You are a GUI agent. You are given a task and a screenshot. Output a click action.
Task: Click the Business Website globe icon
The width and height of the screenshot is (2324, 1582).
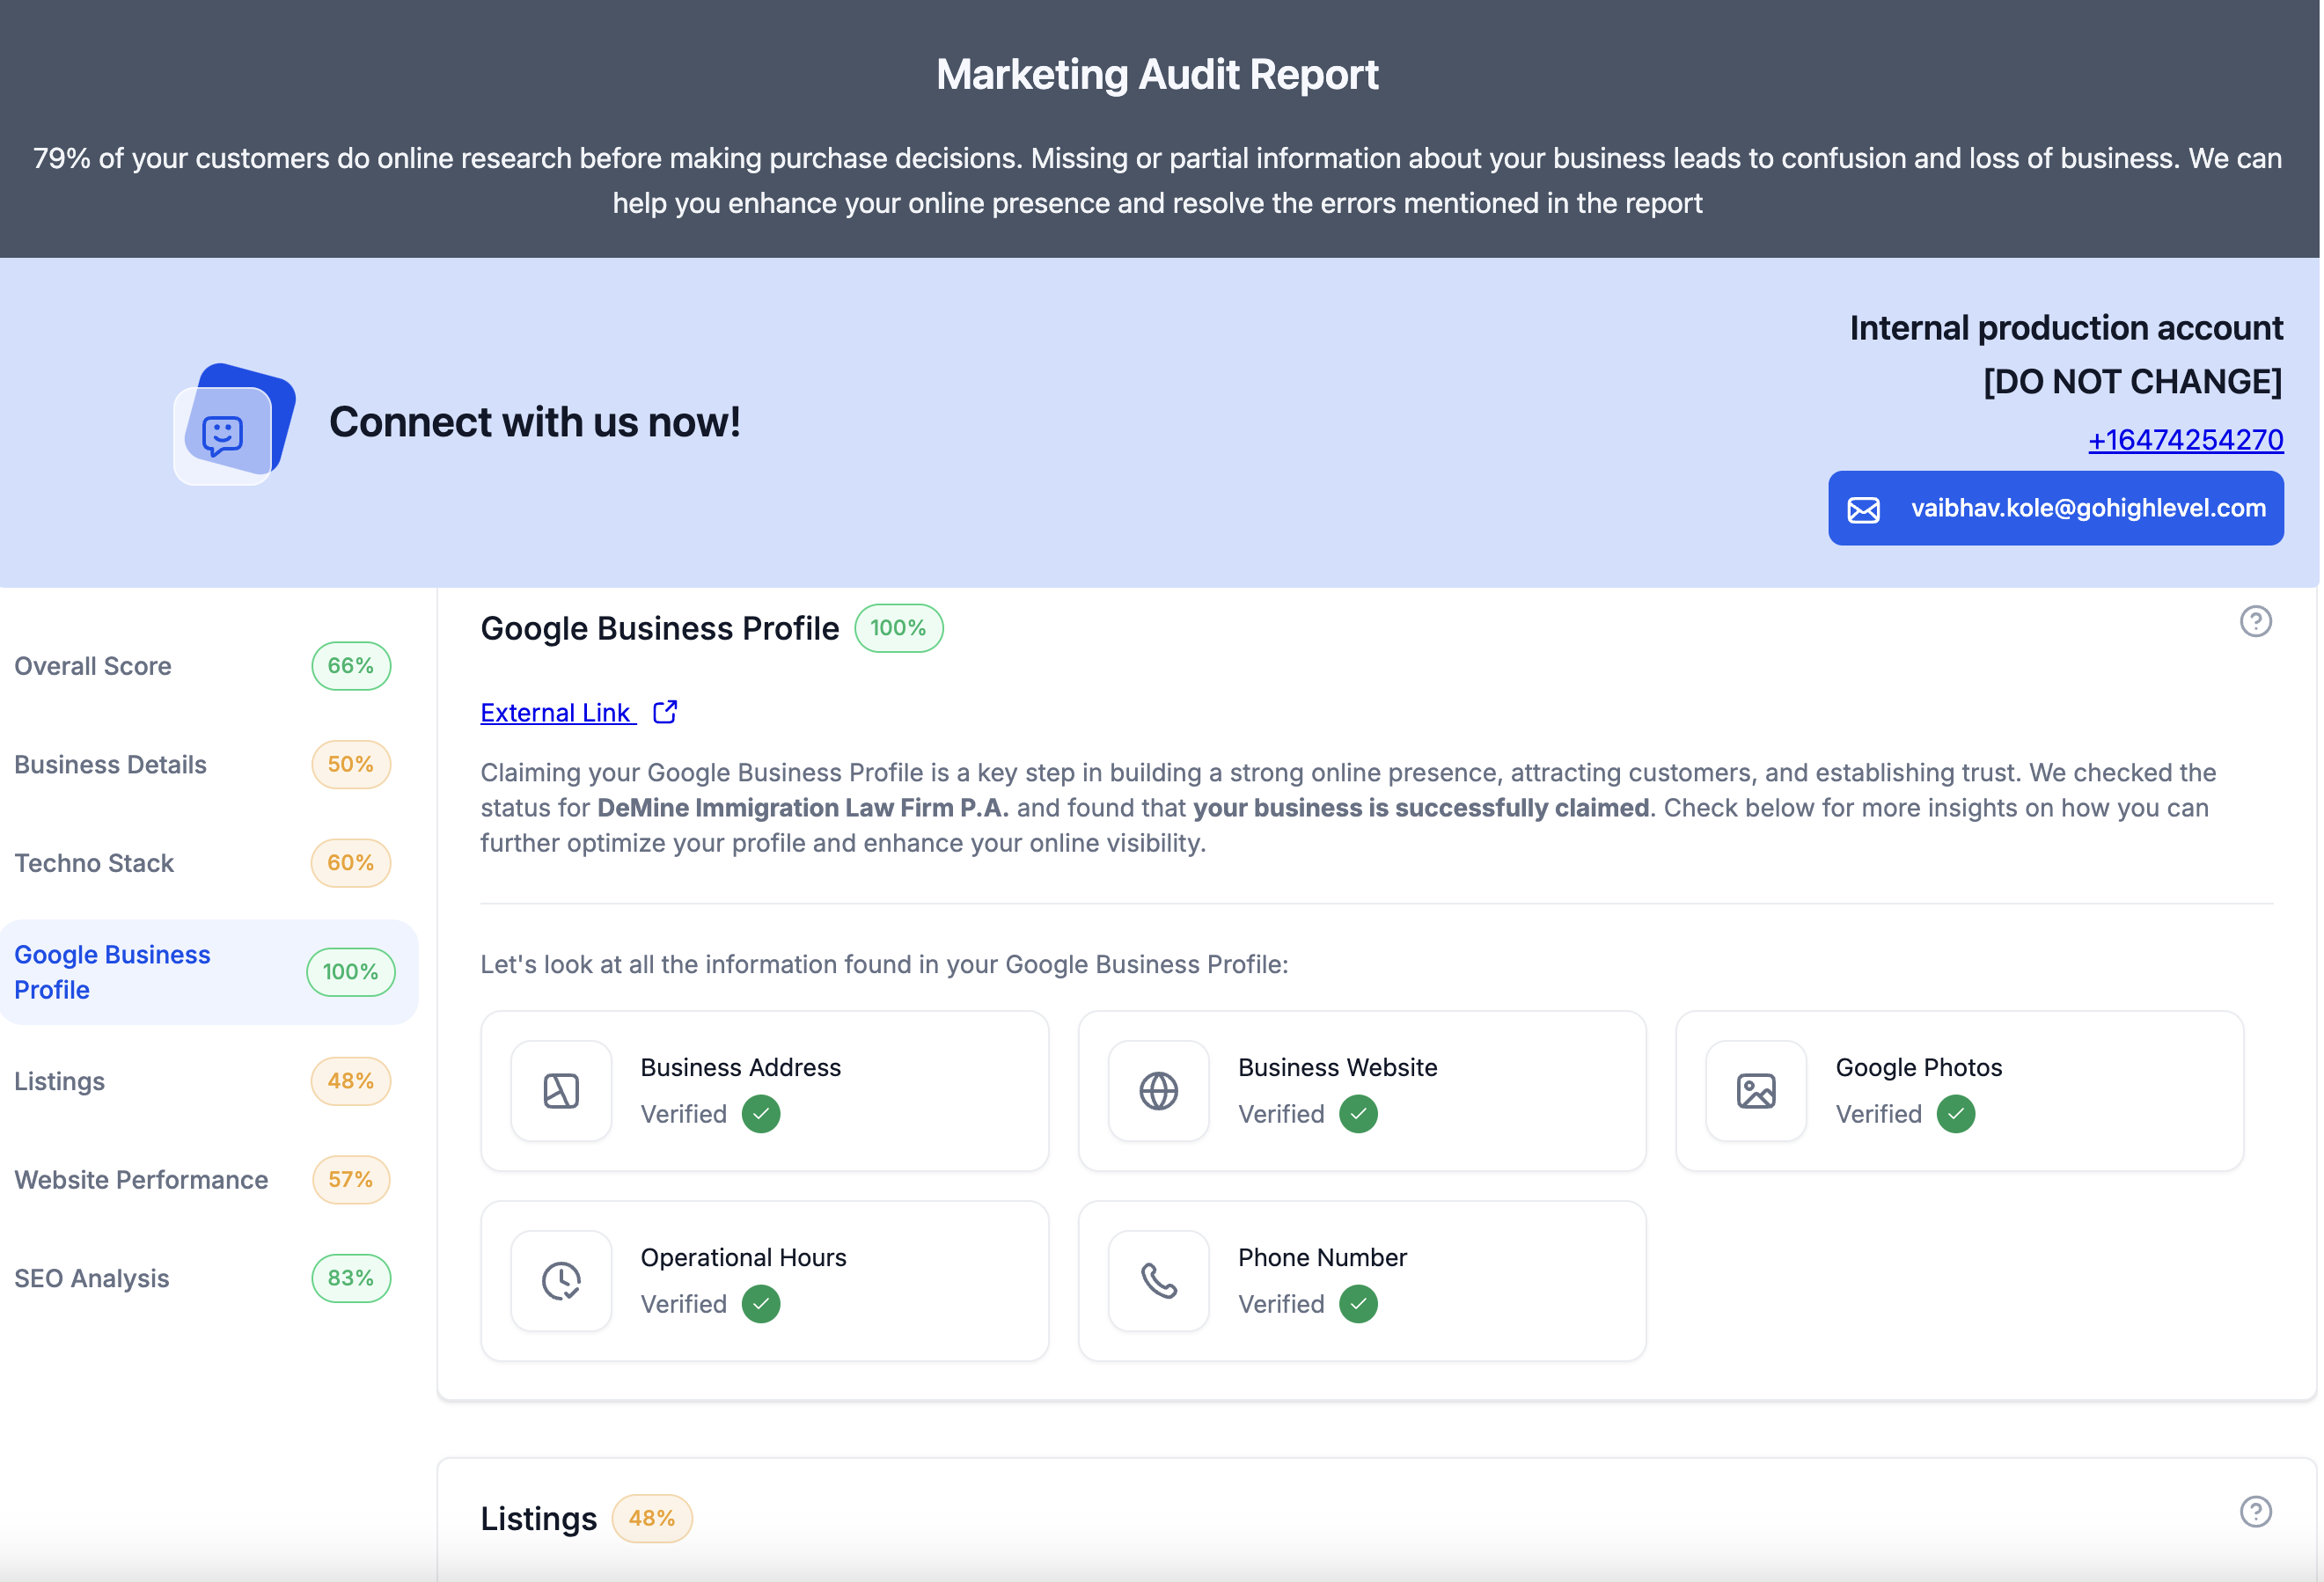pos(1158,1090)
